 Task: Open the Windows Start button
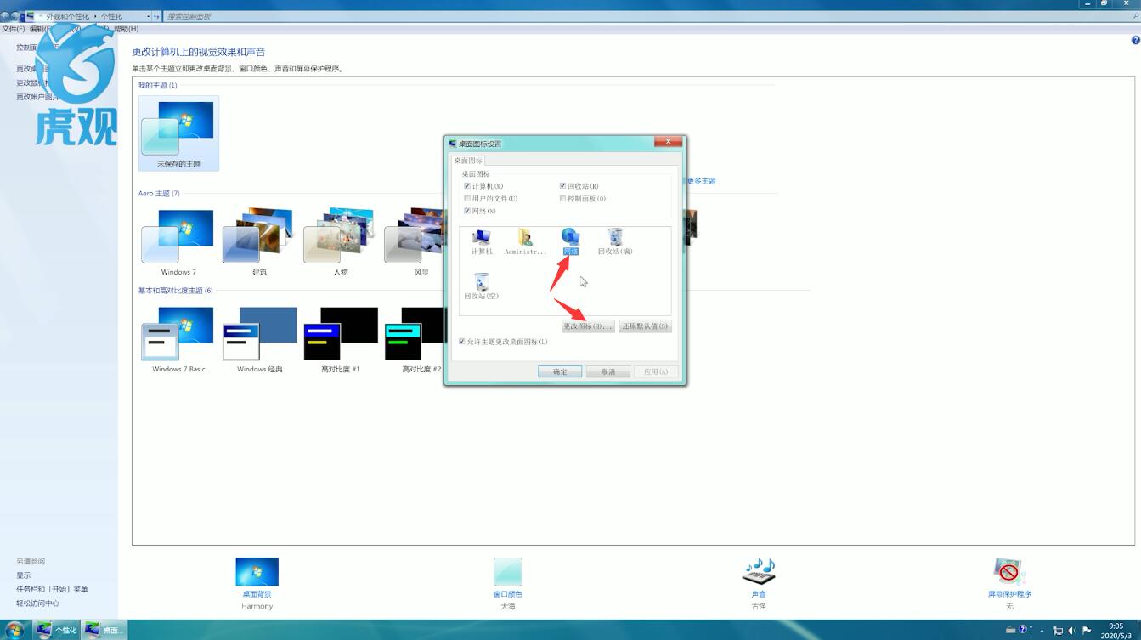tap(14, 630)
